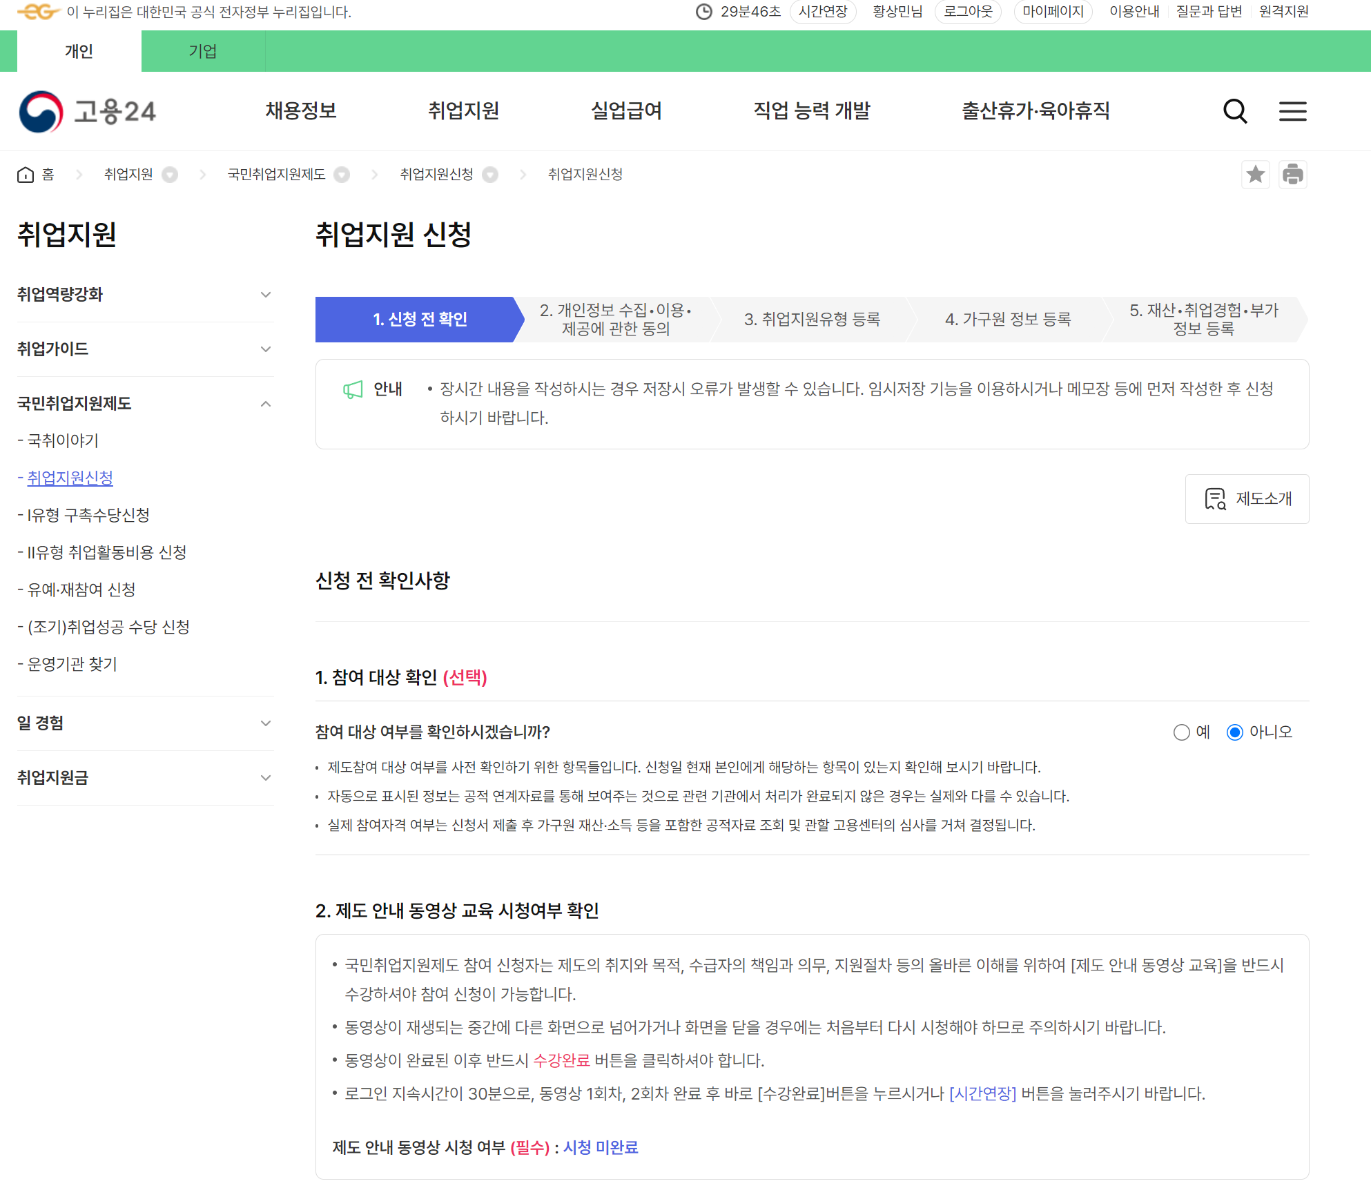Expand the 취업가이드 section

click(x=266, y=349)
